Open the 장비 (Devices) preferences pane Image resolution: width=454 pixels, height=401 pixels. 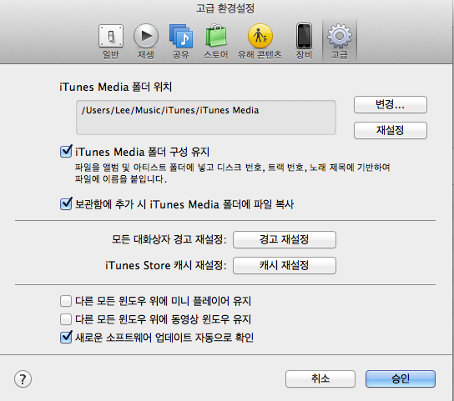tap(304, 42)
